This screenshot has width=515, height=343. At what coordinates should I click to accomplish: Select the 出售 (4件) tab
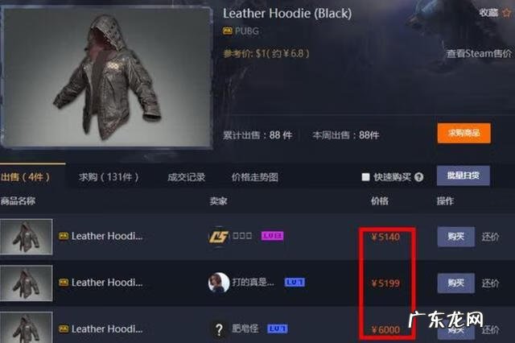25,177
